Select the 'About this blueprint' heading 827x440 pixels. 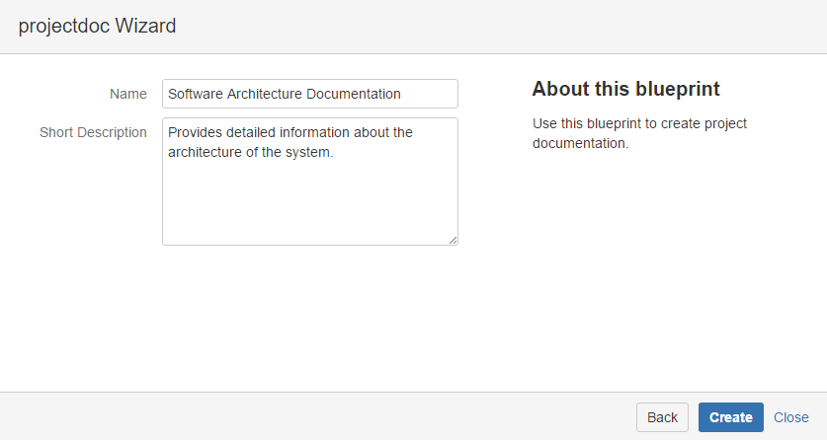click(625, 90)
